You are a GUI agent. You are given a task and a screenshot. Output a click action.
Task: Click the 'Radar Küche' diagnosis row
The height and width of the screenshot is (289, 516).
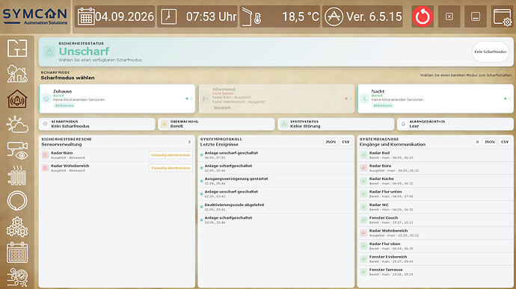coord(435,181)
